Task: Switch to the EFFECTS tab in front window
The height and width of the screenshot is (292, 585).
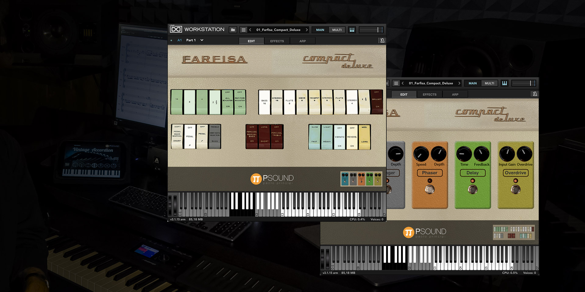Action: (x=277, y=41)
